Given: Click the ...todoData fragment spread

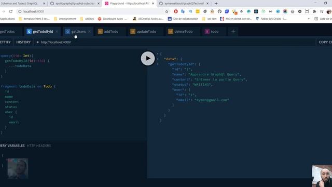Looking at the screenshot, I should pyautogui.click(x=20, y=66).
